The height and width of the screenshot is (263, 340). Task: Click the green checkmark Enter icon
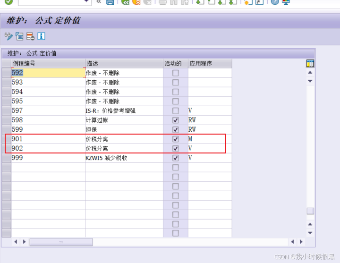[x=8, y=2]
